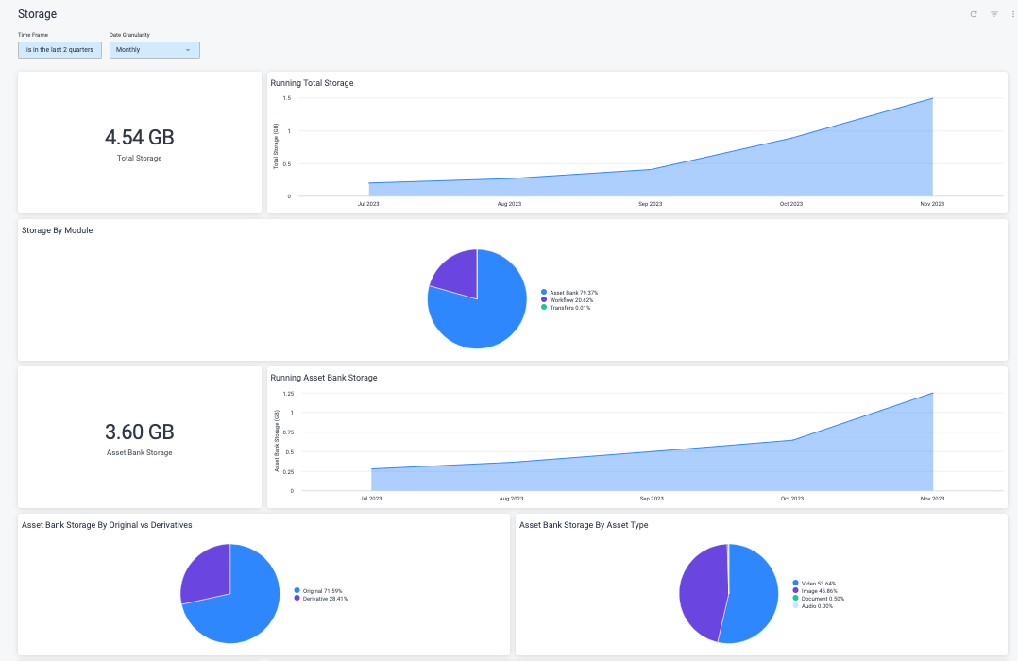Screen dimensions: 1018x661
Task: Click the Time Frame filter showing last 2 quarters
Action: point(59,49)
